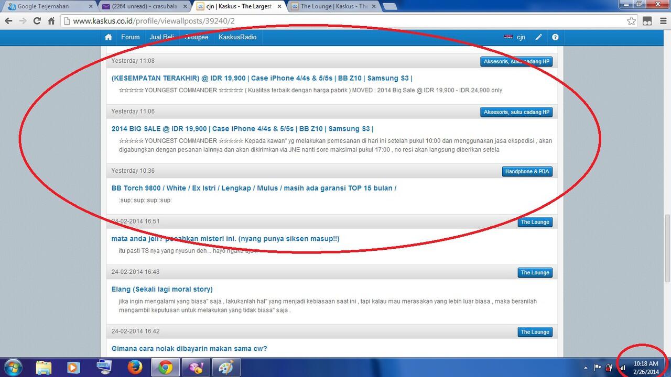
Task: Launch Firefox from the taskbar
Action: 135,368
